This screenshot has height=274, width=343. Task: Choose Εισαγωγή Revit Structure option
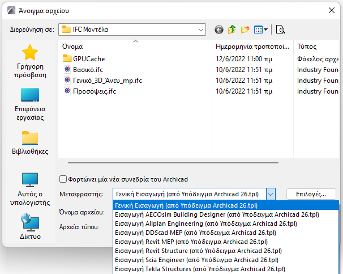(x=226, y=251)
